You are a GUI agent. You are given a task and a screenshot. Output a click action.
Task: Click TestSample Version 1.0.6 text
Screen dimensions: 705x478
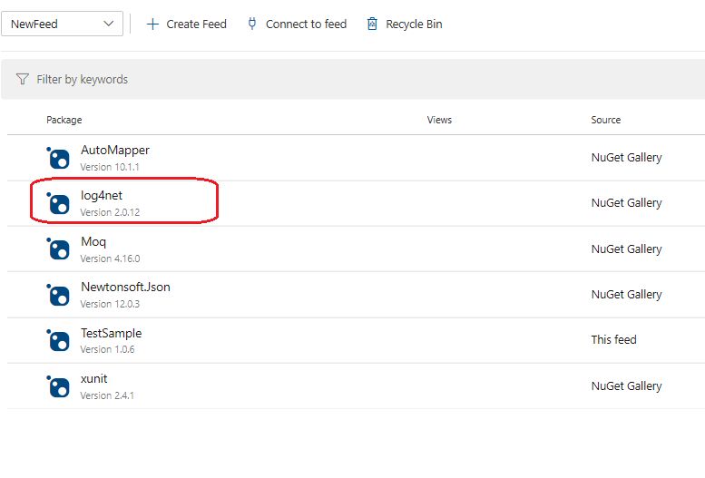[x=107, y=349]
